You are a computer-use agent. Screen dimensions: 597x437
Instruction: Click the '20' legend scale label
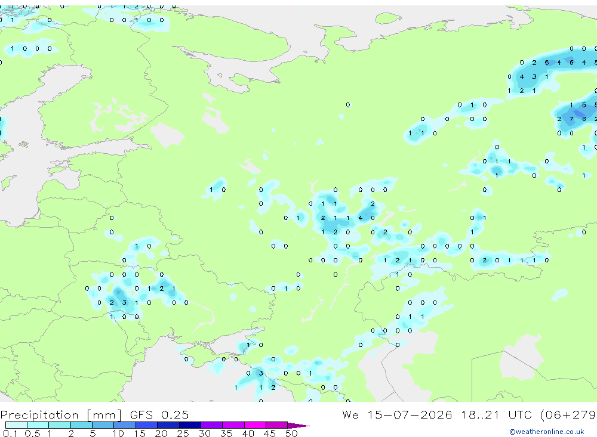coord(161,433)
